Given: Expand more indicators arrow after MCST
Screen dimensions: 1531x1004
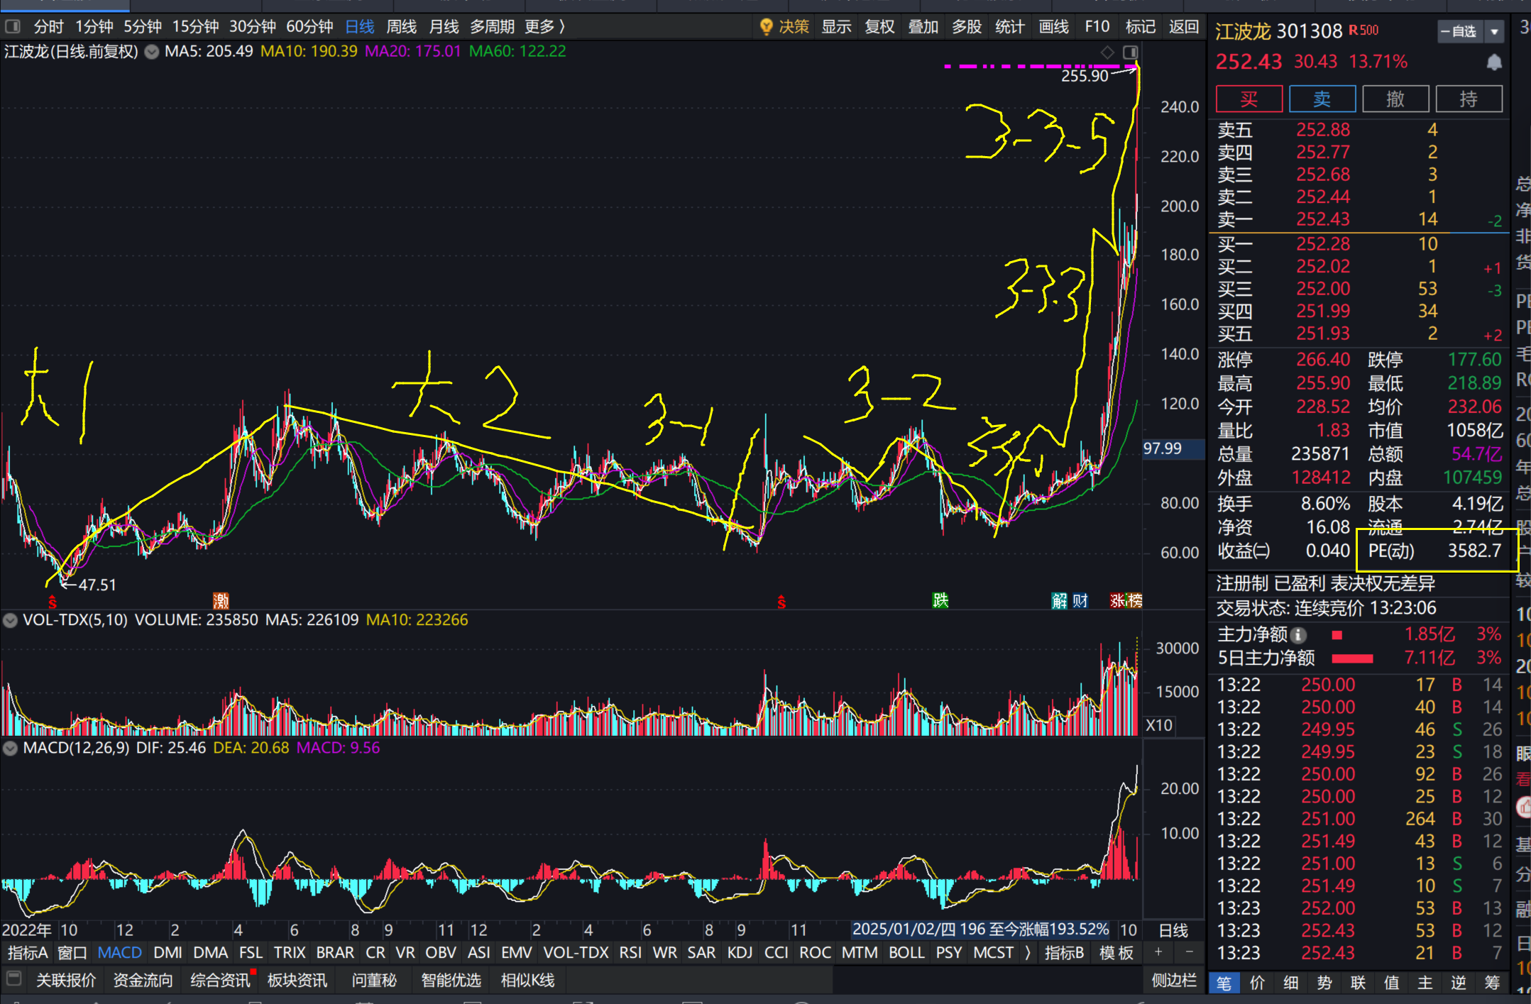Looking at the screenshot, I should (x=1027, y=952).
